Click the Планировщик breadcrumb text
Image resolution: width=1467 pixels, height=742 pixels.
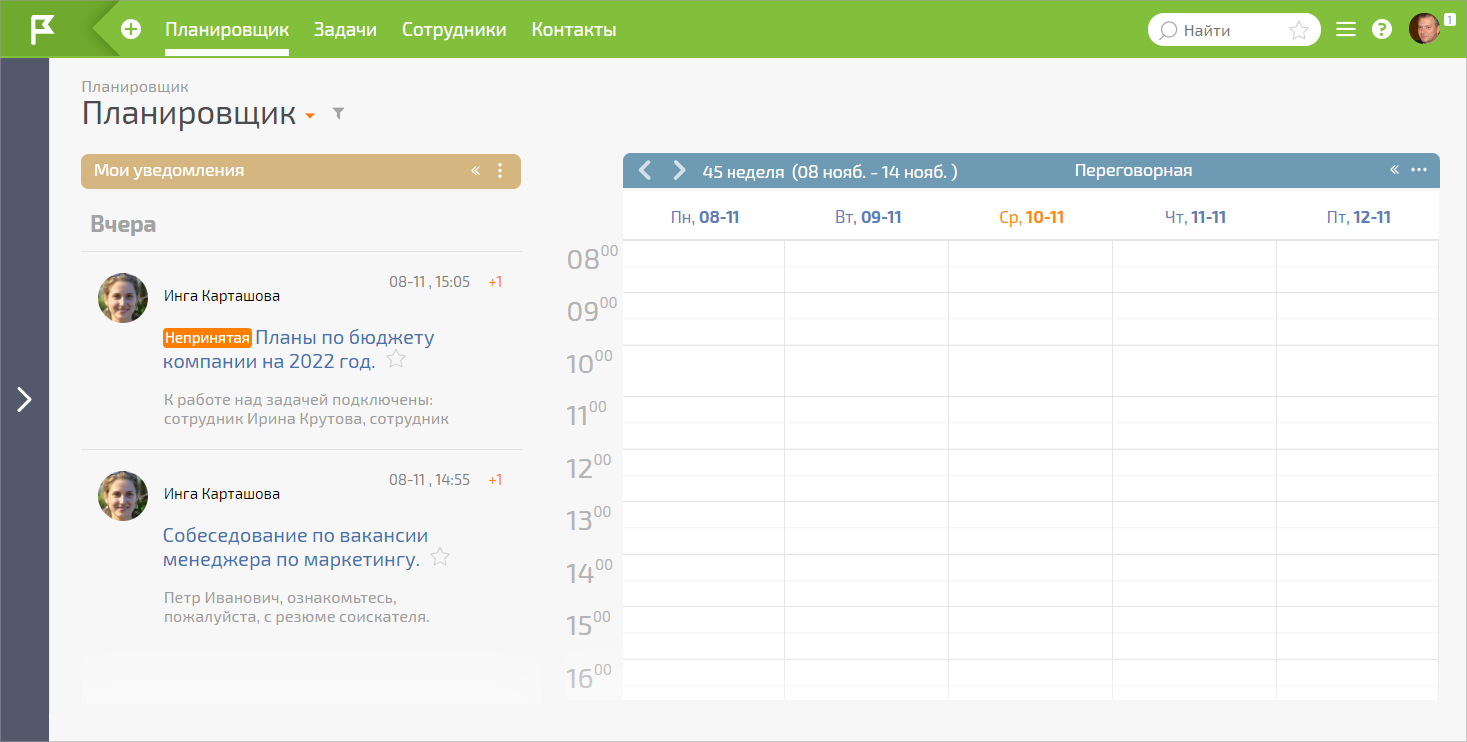135,87
